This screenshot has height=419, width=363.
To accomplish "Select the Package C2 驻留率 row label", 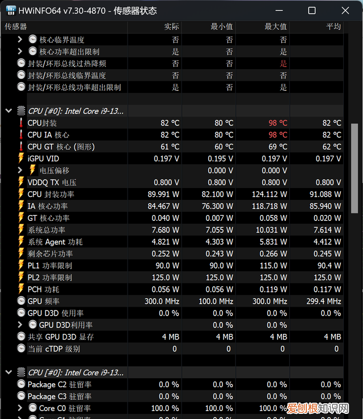I will (x=60, y=384).
